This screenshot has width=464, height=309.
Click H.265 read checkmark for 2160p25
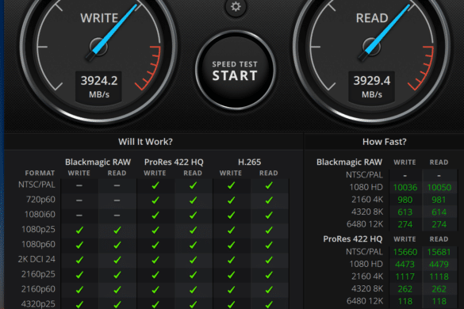coord(269,275)
